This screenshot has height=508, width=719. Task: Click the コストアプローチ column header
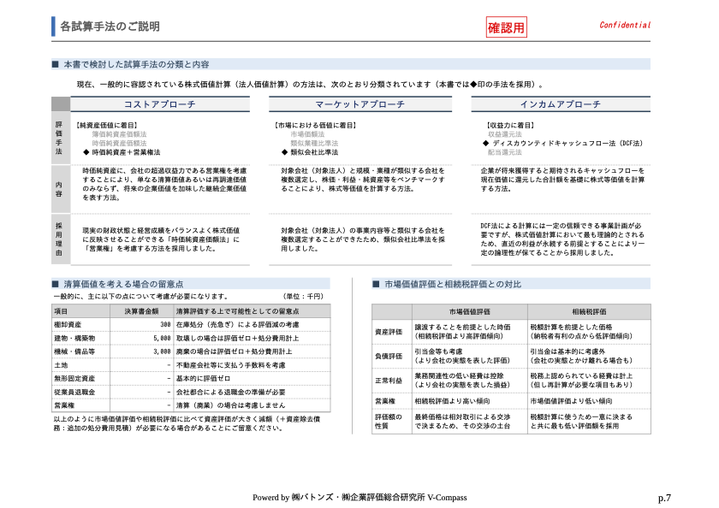click(x=159, y=104)
